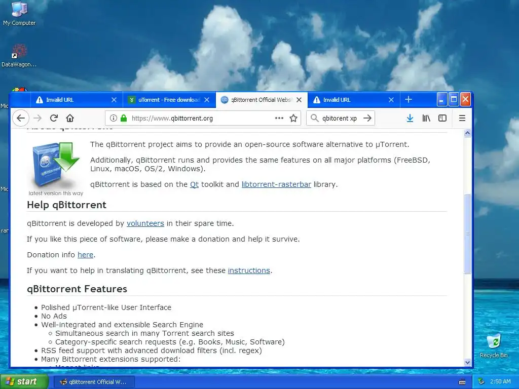Viewport: 519px width, 389px height.
Task: Click the on-screen keyboard tray icon
Action: point(462,382)
